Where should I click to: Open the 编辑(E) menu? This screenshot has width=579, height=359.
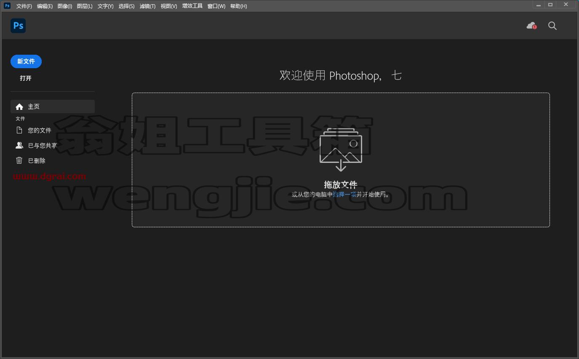tap(45, 6)
